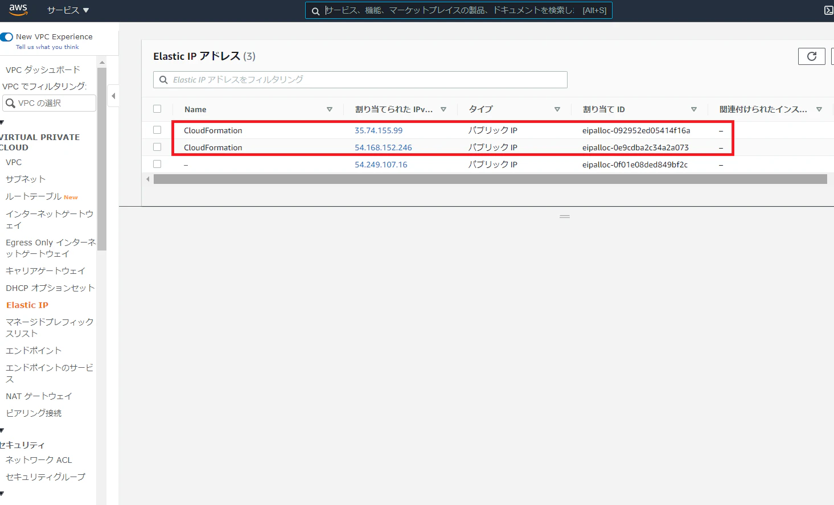The width and height of the screenshot is (834, 505).
Task: Click scroll-left arrow of table scrollbar
Action: point(148,179)
